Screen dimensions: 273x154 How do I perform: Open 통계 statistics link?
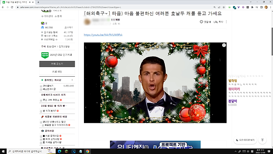[58, 16]
